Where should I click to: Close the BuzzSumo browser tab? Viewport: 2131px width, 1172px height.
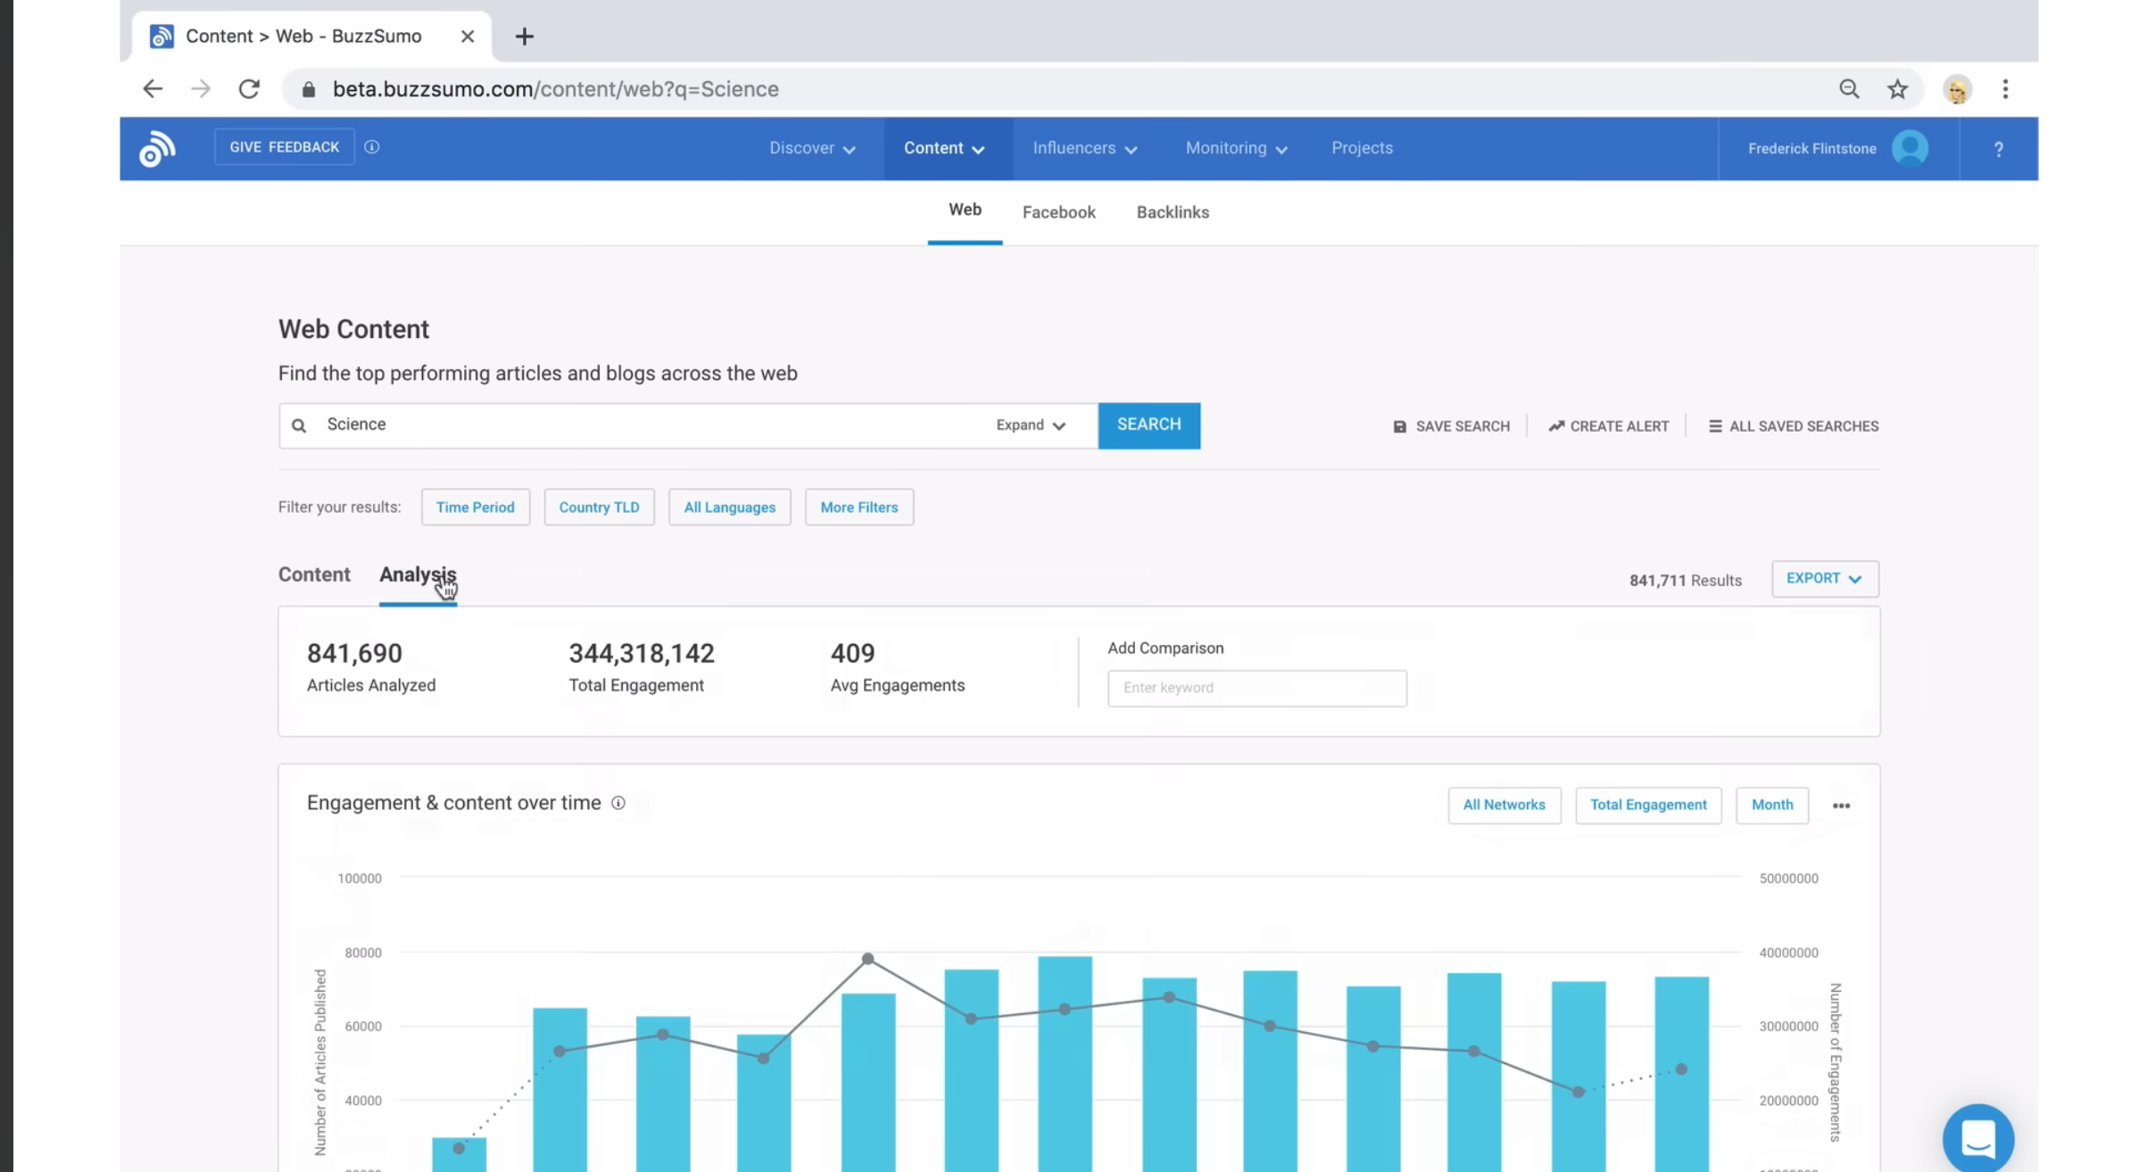click(x=467, y=37)
